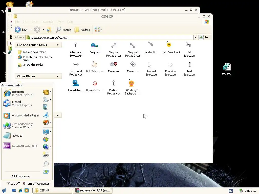Click Publish this folder to the Web
Image resolution: width=259 pixels, height=194 pixels.
(x=35, y=59)
